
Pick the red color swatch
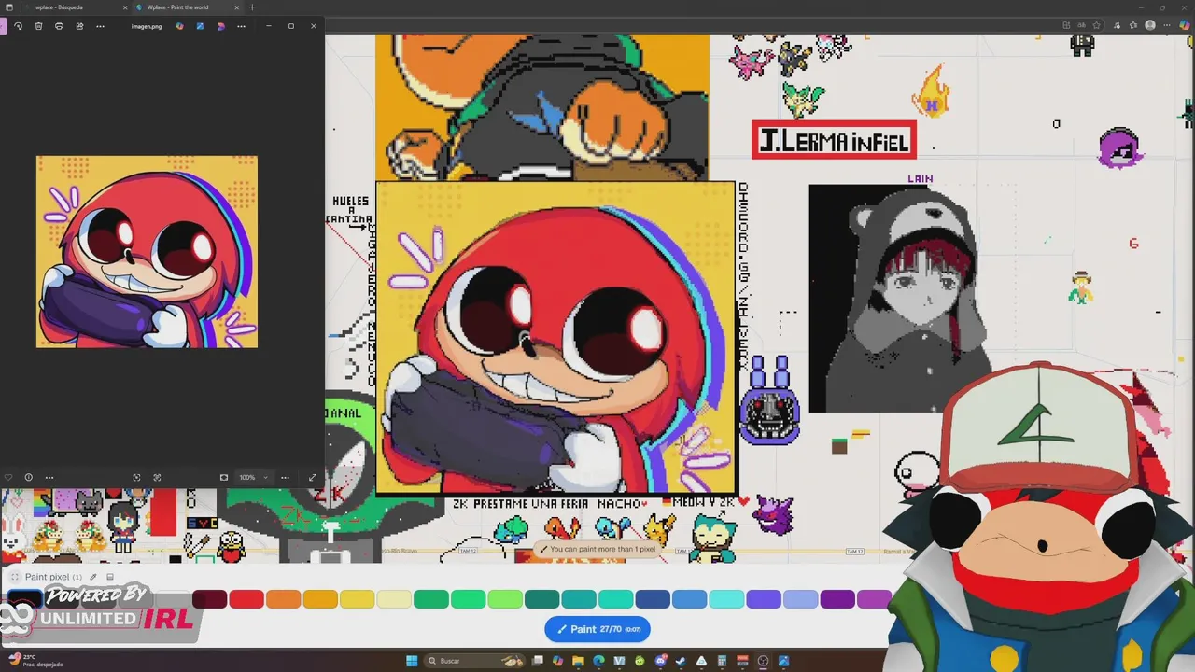[x=246, y=599]
